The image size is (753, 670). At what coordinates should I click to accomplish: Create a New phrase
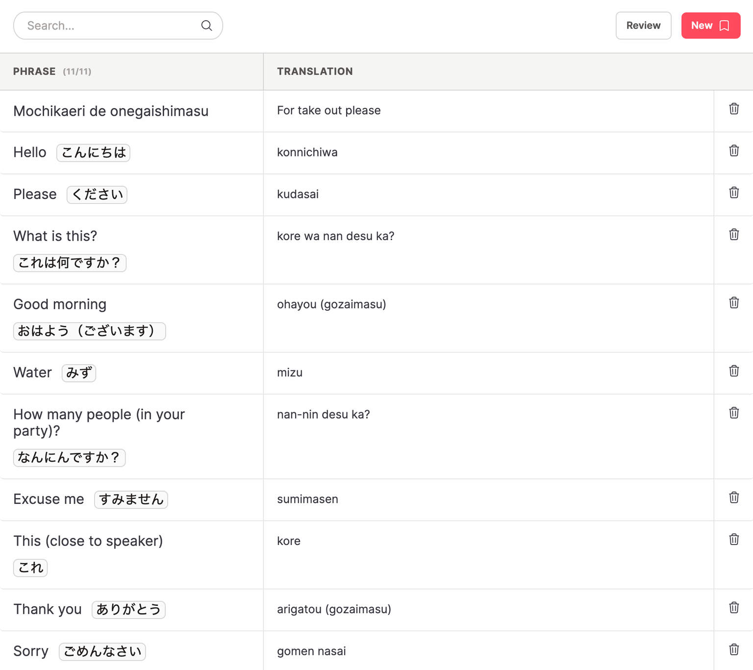[710, 25]
